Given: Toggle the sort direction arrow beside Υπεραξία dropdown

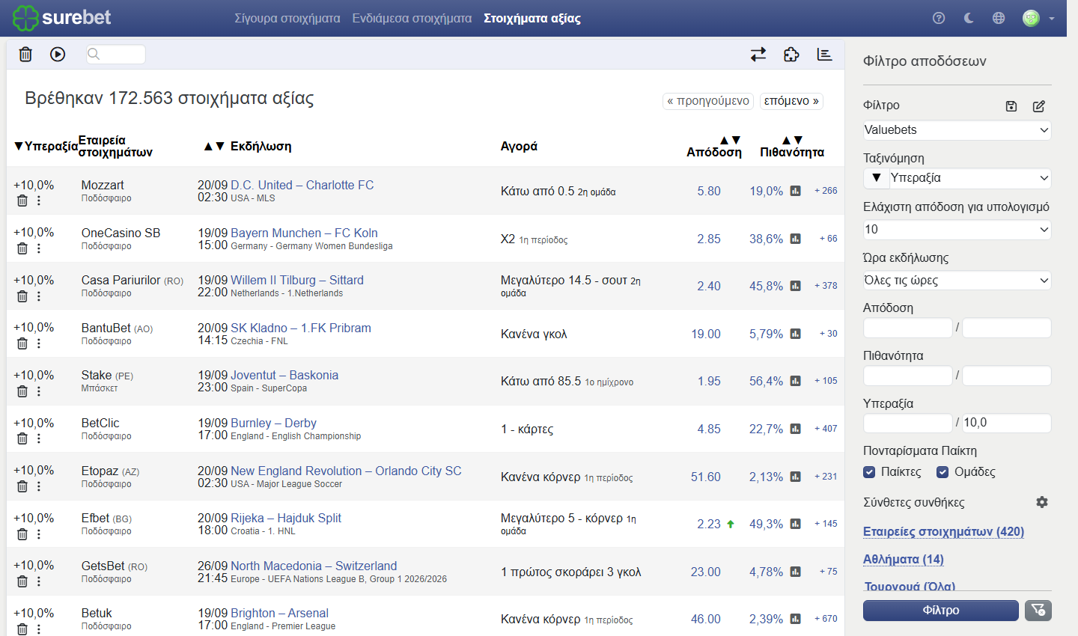Looking at the screenshot, I should coord(876,178).
